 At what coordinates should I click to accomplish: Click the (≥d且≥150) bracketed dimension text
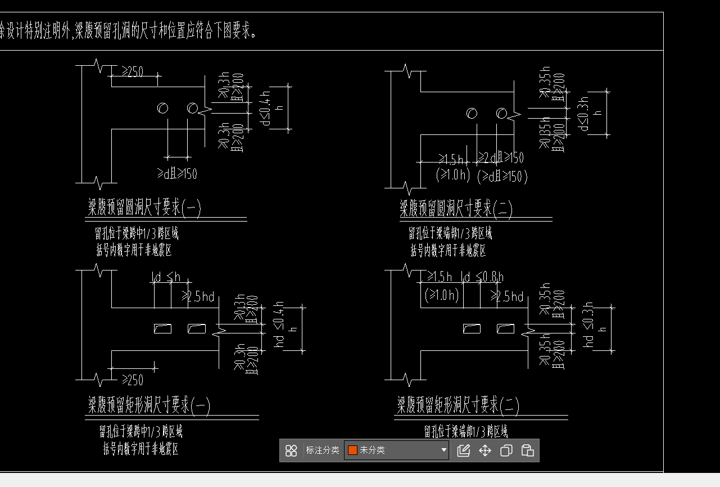[502, 177]
